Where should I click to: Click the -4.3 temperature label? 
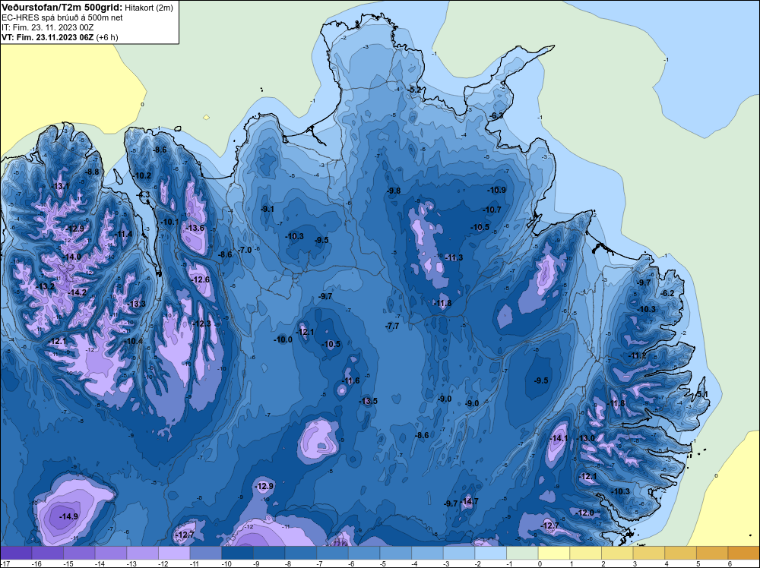[144, 194]
